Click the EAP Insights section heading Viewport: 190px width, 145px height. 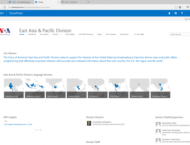(10, 117)
